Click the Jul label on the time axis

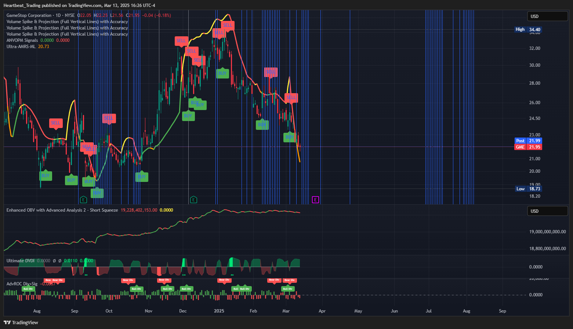(429, 311)
